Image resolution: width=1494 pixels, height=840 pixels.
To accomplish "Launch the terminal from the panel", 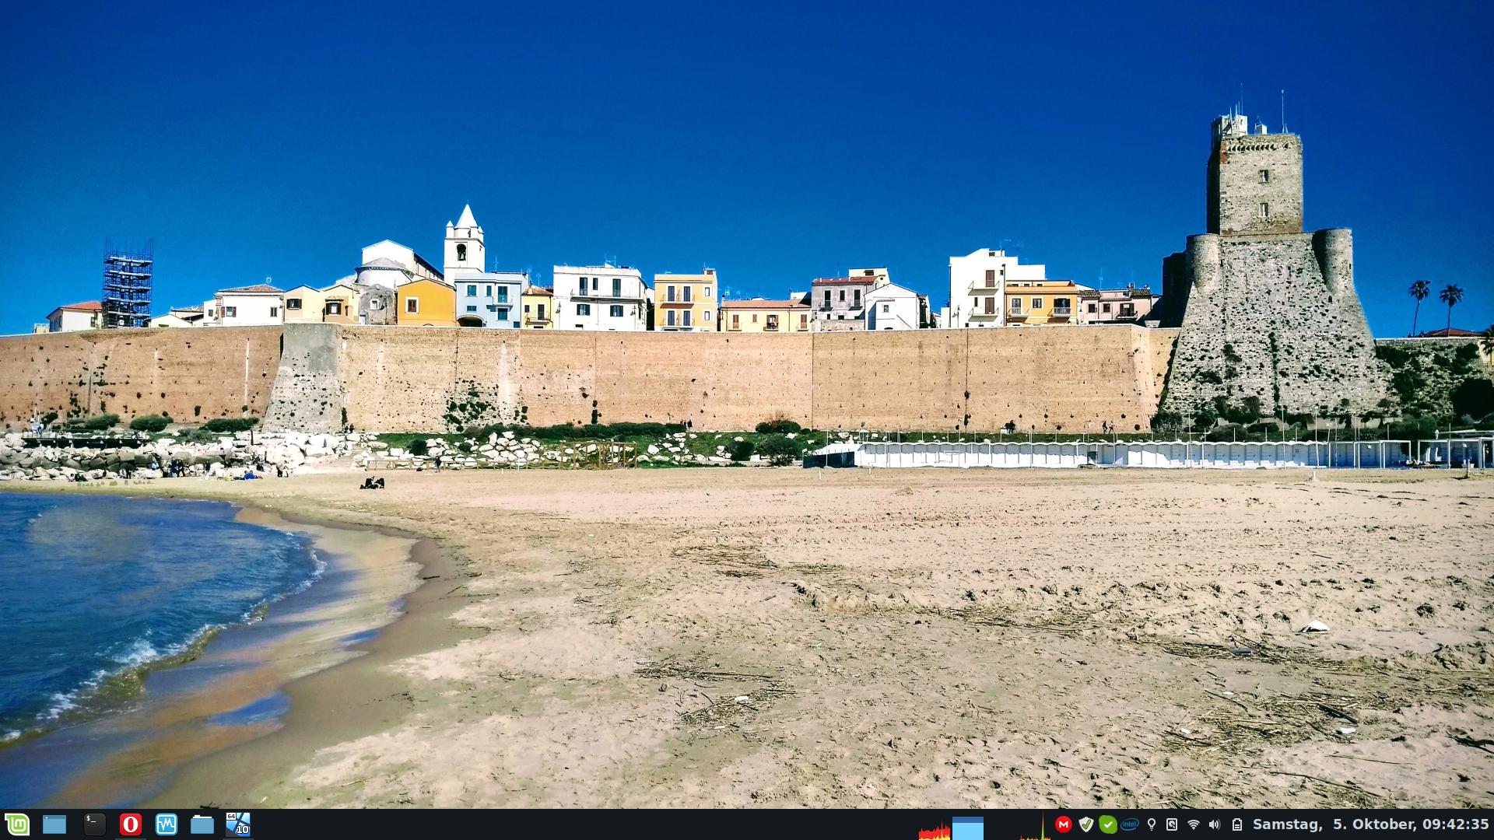I will (94, 824).
